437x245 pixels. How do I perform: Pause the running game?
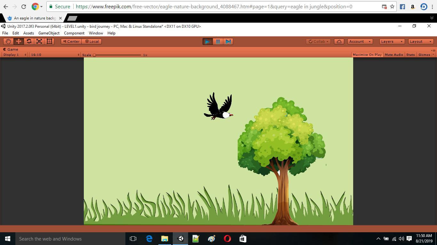218,41
